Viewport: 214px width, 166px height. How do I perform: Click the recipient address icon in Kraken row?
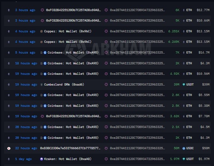point(106,159)
